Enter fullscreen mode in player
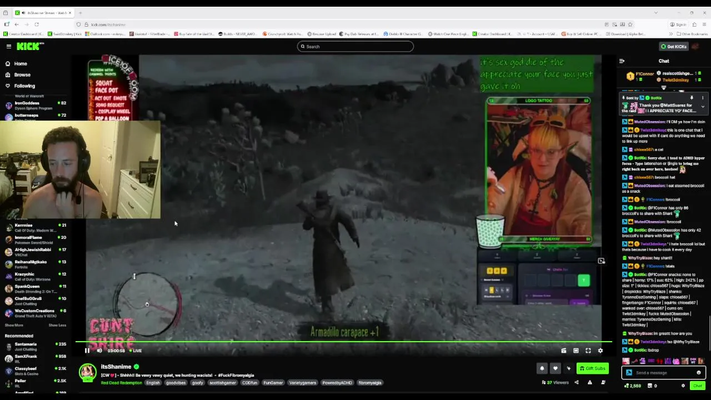The height and width of the screenshot is (400, 711). point(588,351)
